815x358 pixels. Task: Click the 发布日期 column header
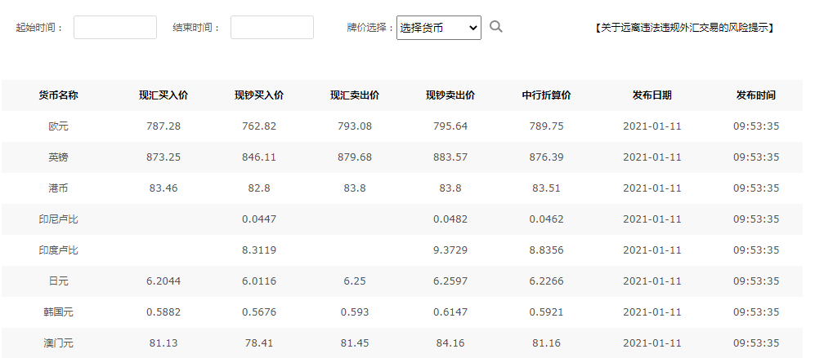point(652,95)
